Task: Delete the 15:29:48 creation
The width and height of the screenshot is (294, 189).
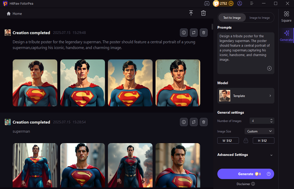Action: (204, 33)
